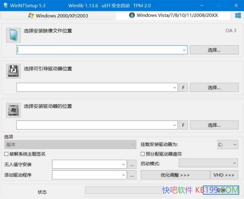Screen dimensions: 244x199
Task: Click the installation drive disk icon
Action: [13, 110]
